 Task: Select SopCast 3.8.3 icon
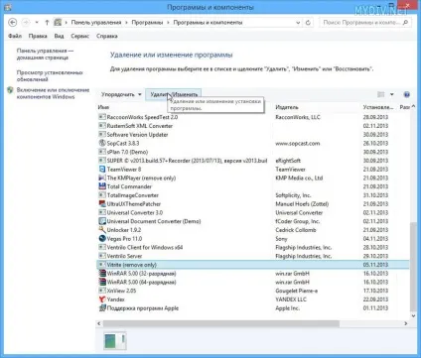(102, 143)
